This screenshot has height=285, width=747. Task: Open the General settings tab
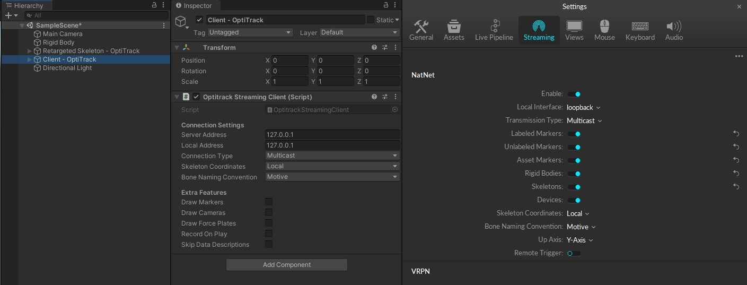421,30
